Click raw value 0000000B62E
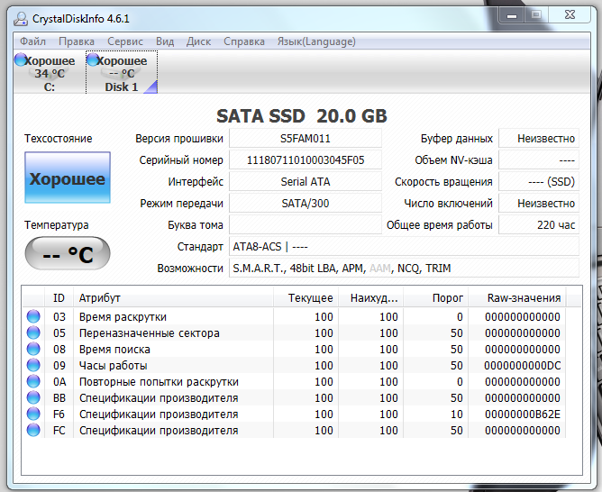The height and width of the screenshot is (492, 602). pyautogui.click(x=522, y=415)
